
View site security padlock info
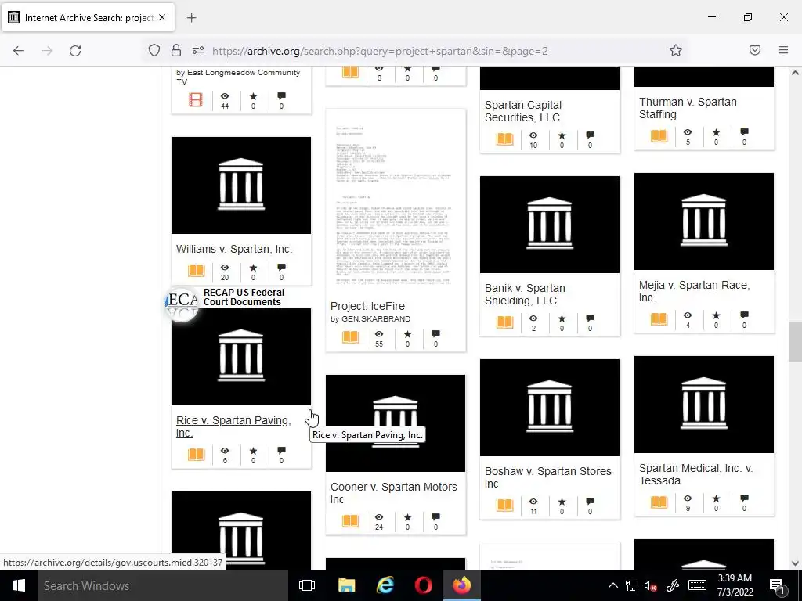click(x=176, y=50)
